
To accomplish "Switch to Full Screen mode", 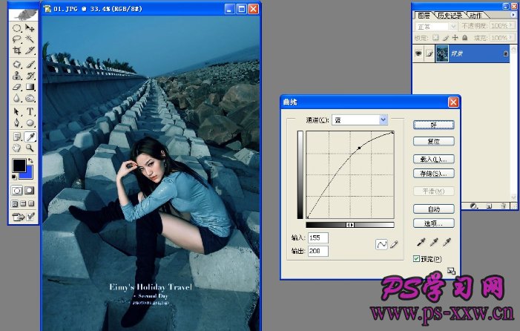I will (x=31, y=203).
